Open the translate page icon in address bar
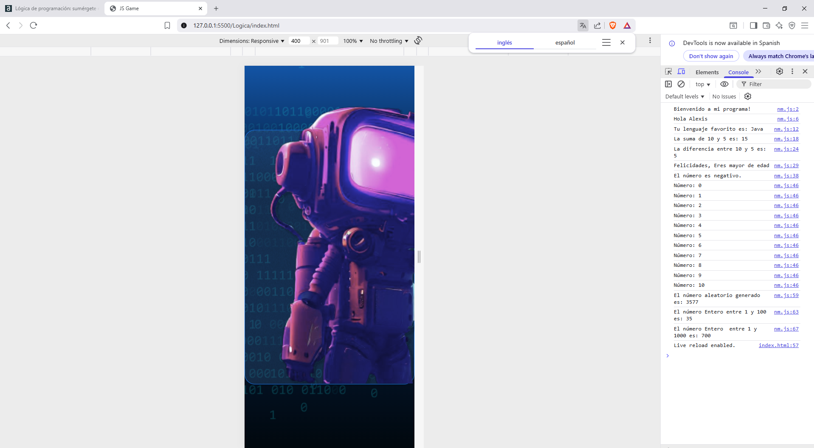This screenshot has width=814, height=448. click(x=583, y=25)
